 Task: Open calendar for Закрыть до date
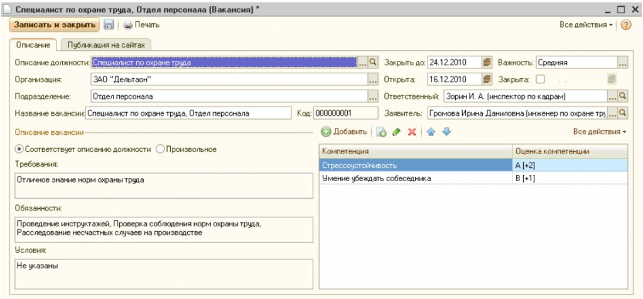pos(487,63)
